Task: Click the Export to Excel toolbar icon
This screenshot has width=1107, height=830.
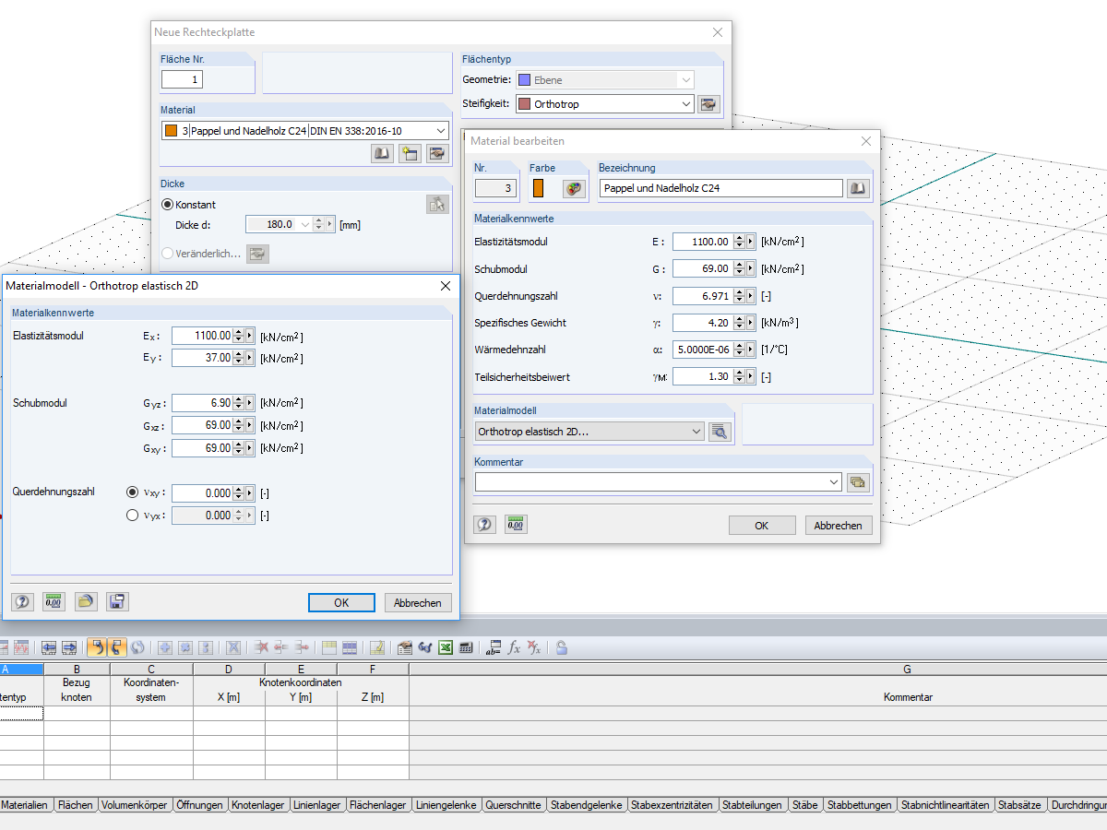Action: coord(446,647)
